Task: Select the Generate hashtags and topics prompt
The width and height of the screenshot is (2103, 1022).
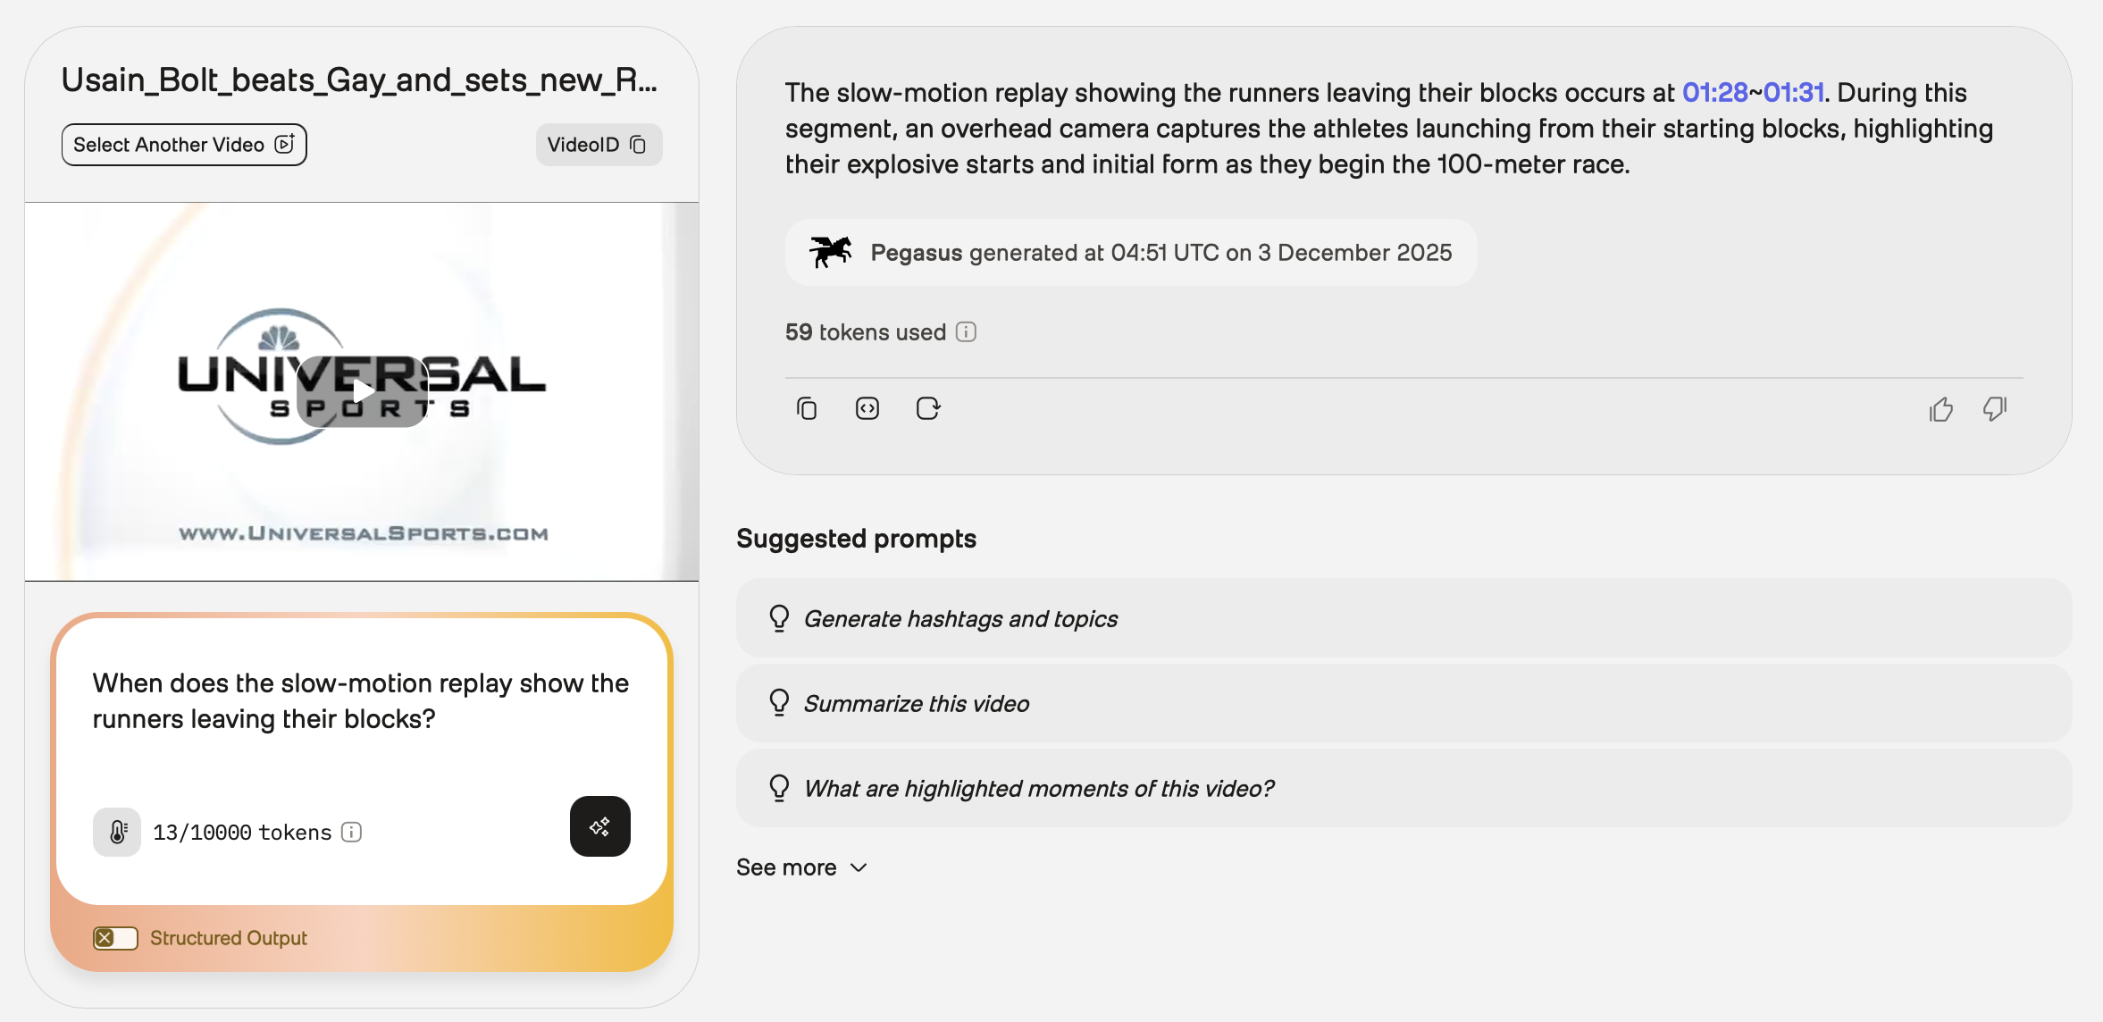Action: 959,619
